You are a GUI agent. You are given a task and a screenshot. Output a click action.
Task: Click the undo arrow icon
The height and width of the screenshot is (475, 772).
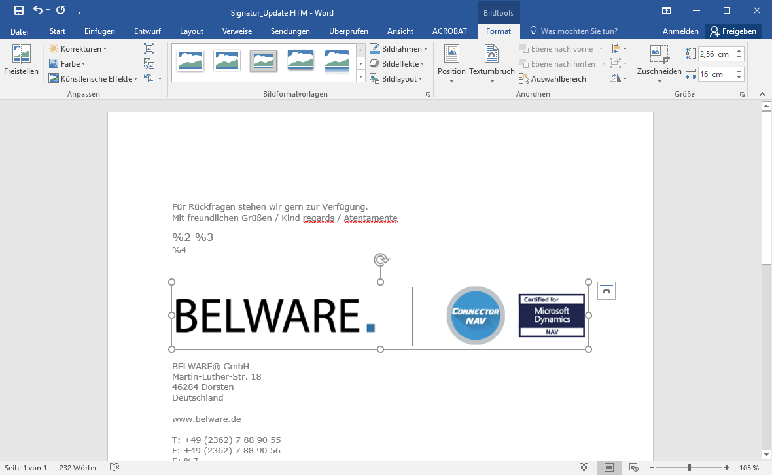[x=38, y=10]
